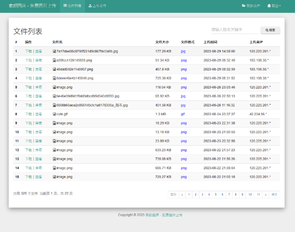Open the 文件列表 nav tab
This screenshot has width=295, height=232.
click(72, 6)
